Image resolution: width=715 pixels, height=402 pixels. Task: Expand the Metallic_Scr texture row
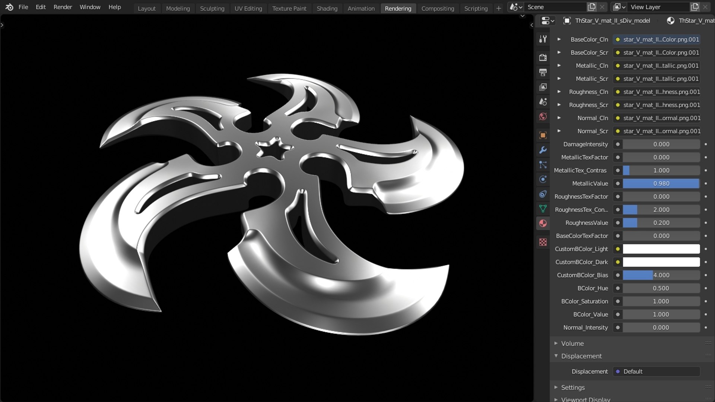559,79
